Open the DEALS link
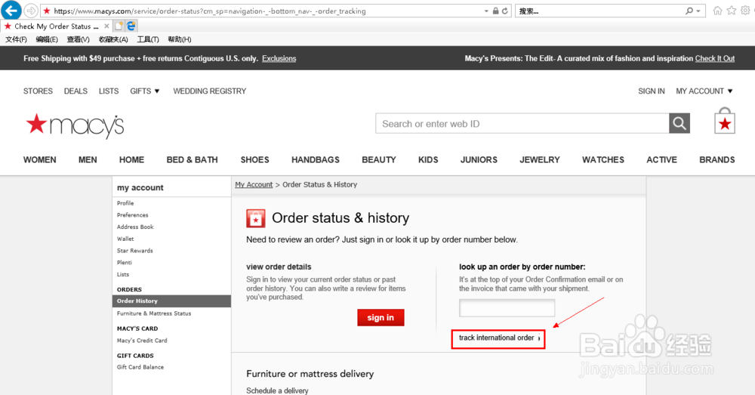This screenshot has height=395, width=755. click(75, 91)
